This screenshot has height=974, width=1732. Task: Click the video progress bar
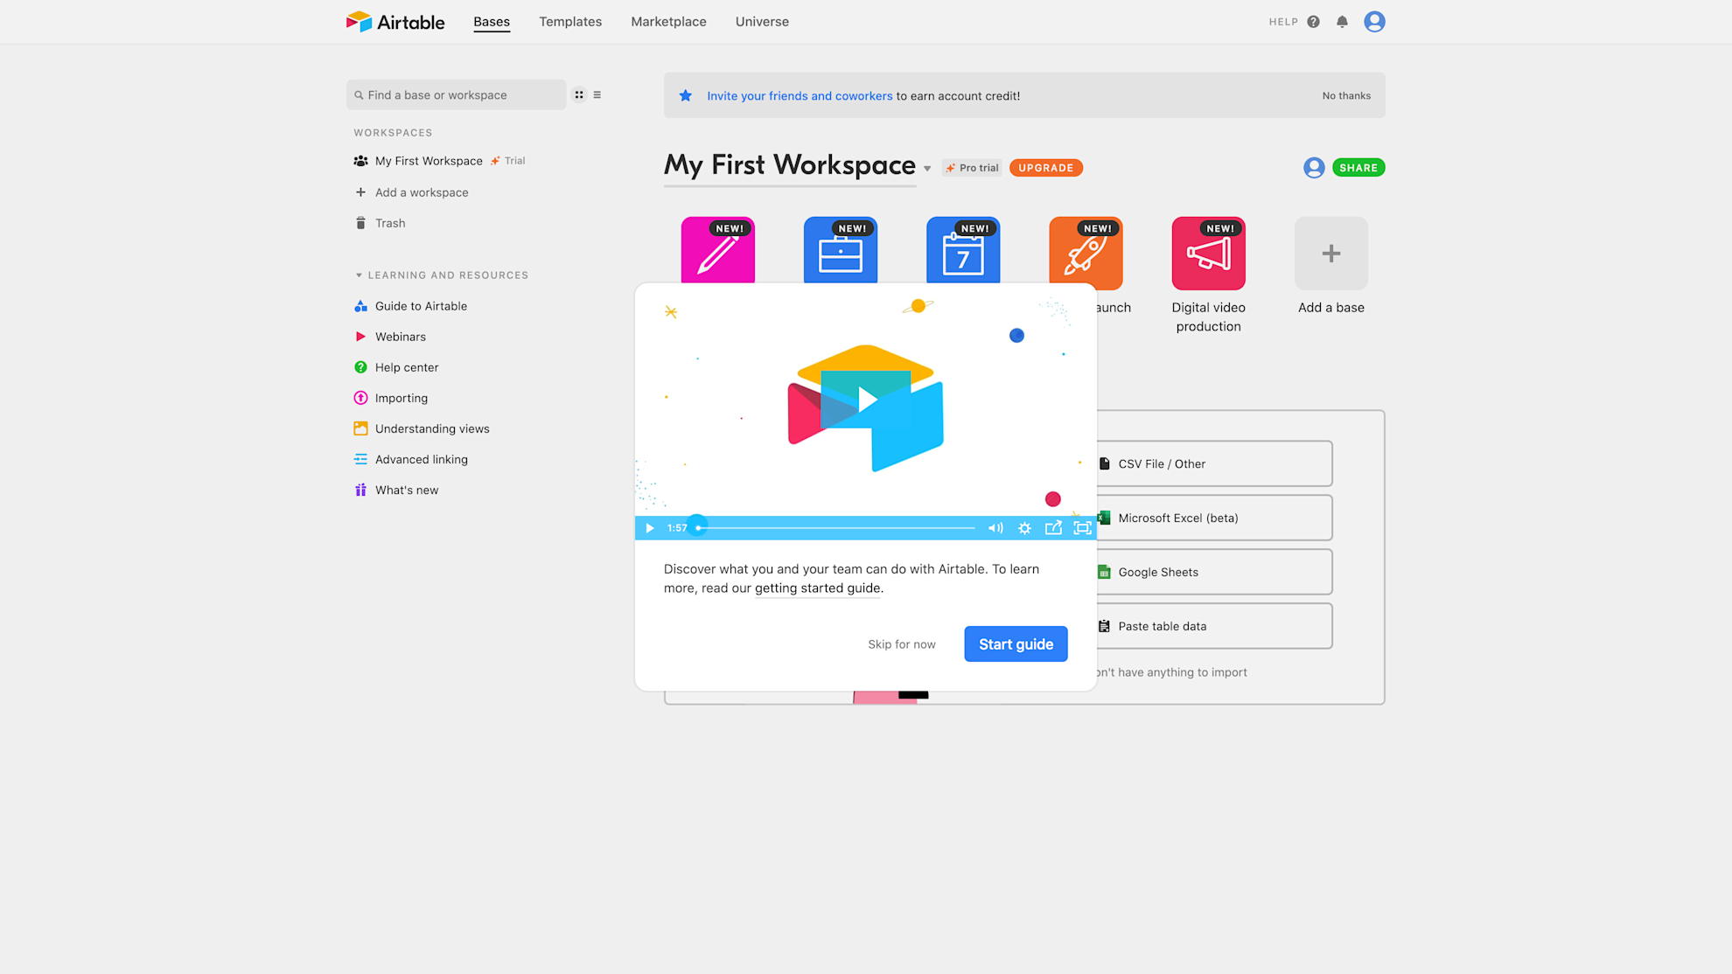point(835,528)
